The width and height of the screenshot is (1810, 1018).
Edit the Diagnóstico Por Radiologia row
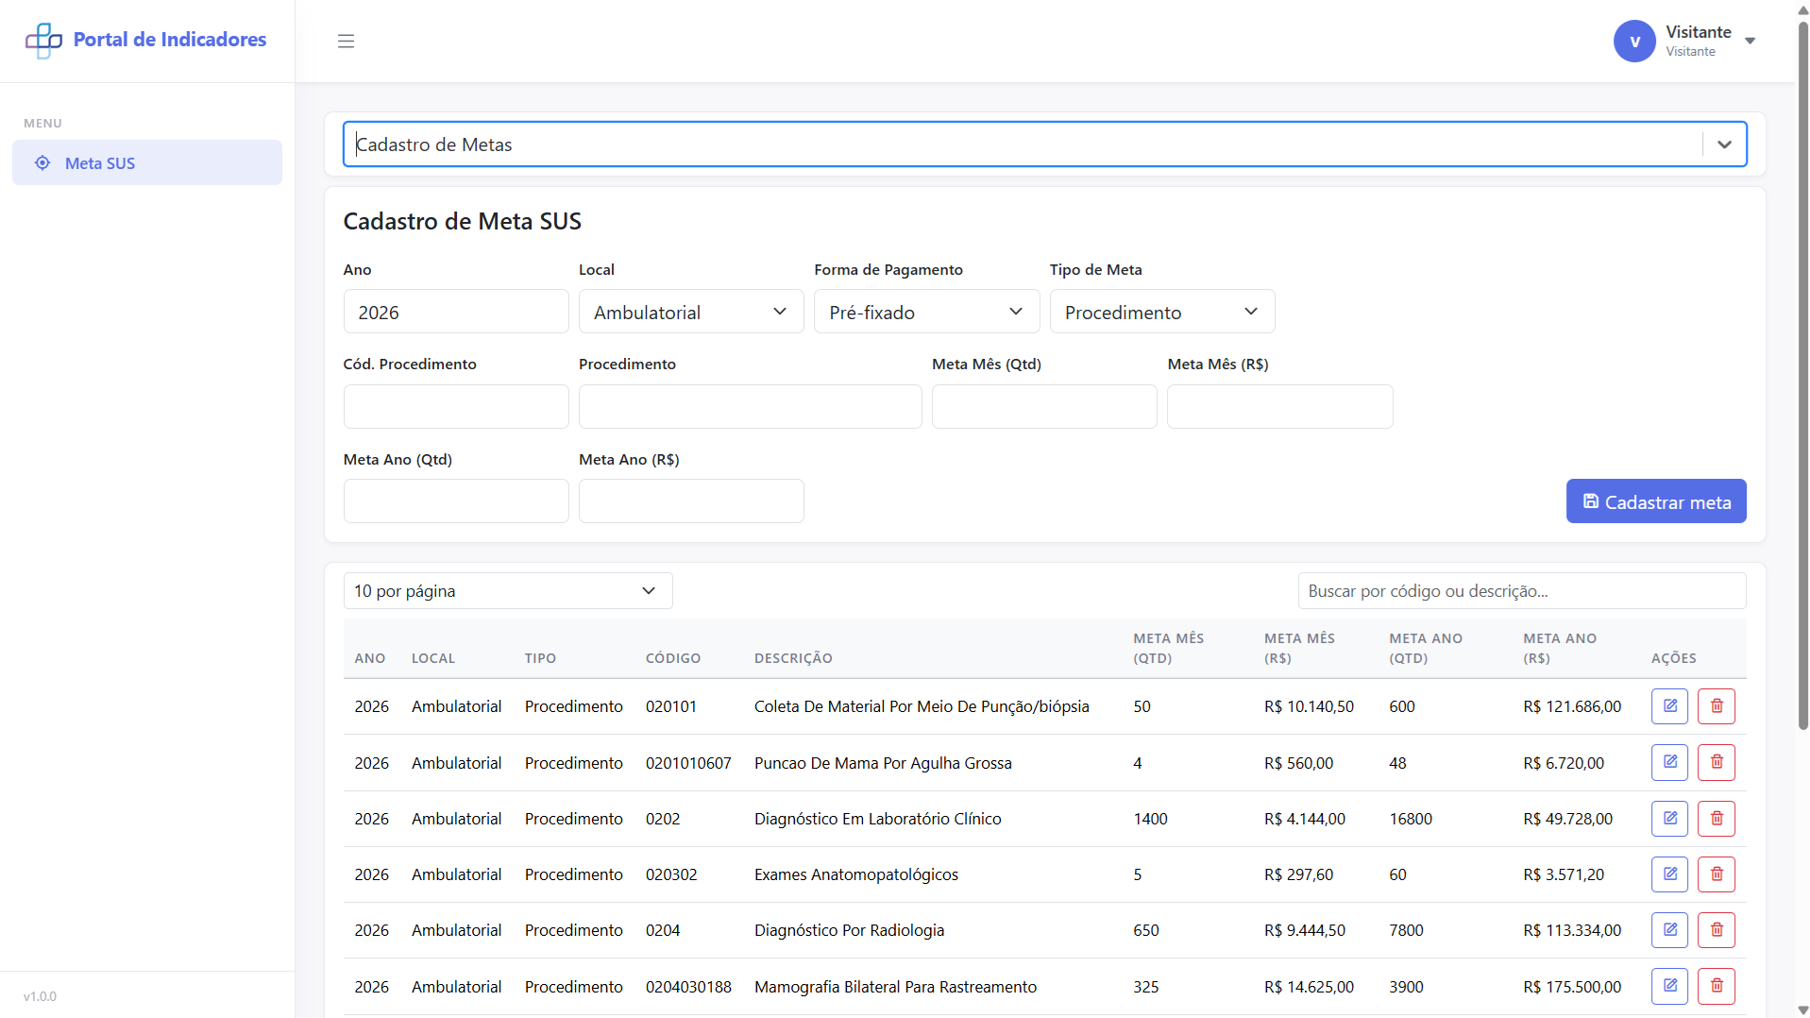click(x=1669, y=930)
